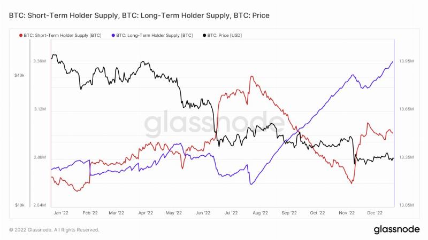Click the chart title text

click(139, 15)
